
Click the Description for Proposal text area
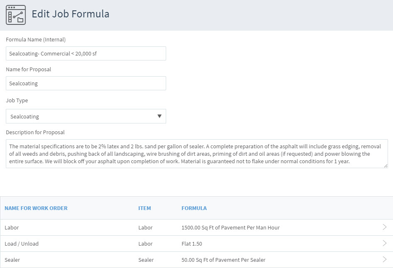pos(197,154)
